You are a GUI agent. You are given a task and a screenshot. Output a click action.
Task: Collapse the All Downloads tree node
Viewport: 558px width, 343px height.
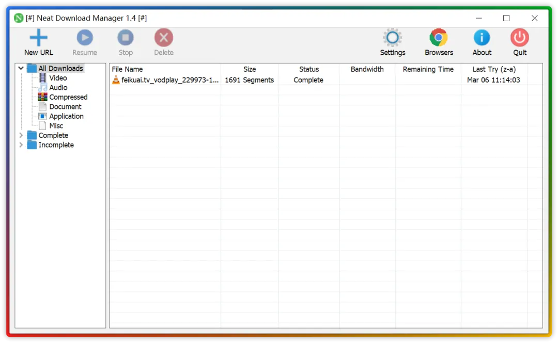click(x=21, y=68)
